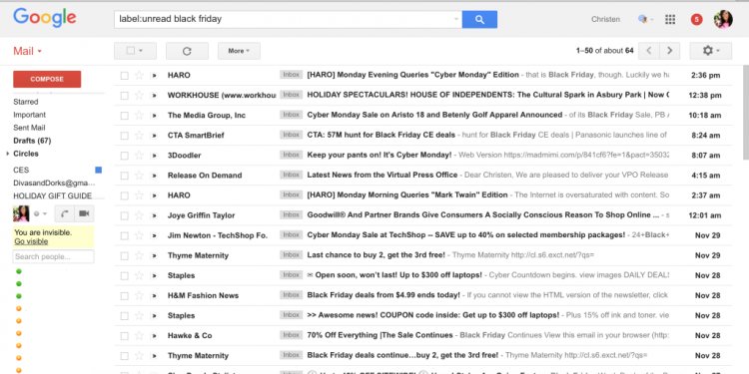This screenshot has width=749, height=374.
Task: Star the Joye Griffin Taylor email
Action: pos(139,215)
